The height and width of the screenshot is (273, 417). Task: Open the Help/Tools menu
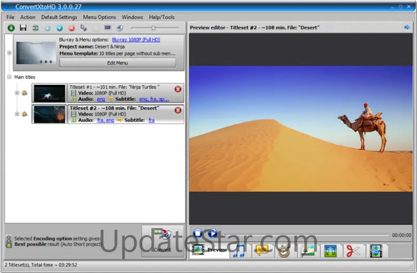[161, 17]
